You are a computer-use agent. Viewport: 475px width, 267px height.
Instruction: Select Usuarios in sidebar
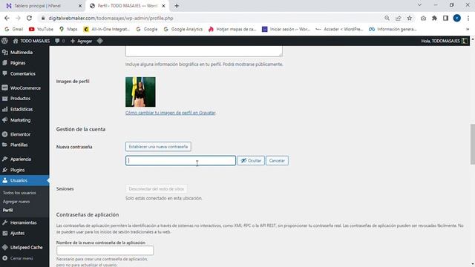[24, 180]
